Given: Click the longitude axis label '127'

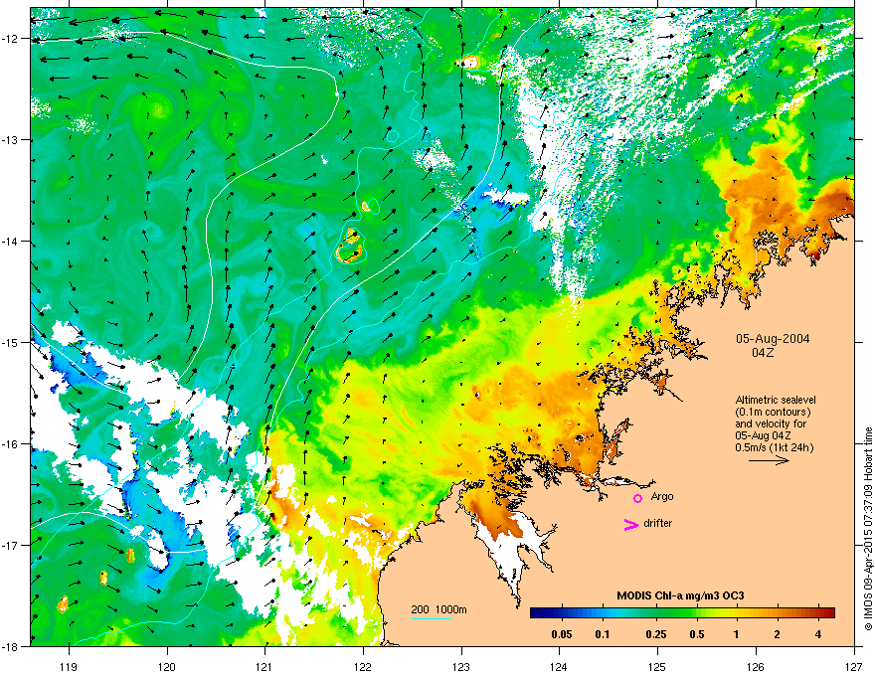Looking at the screenshot, I should click(x=853, y=666).
